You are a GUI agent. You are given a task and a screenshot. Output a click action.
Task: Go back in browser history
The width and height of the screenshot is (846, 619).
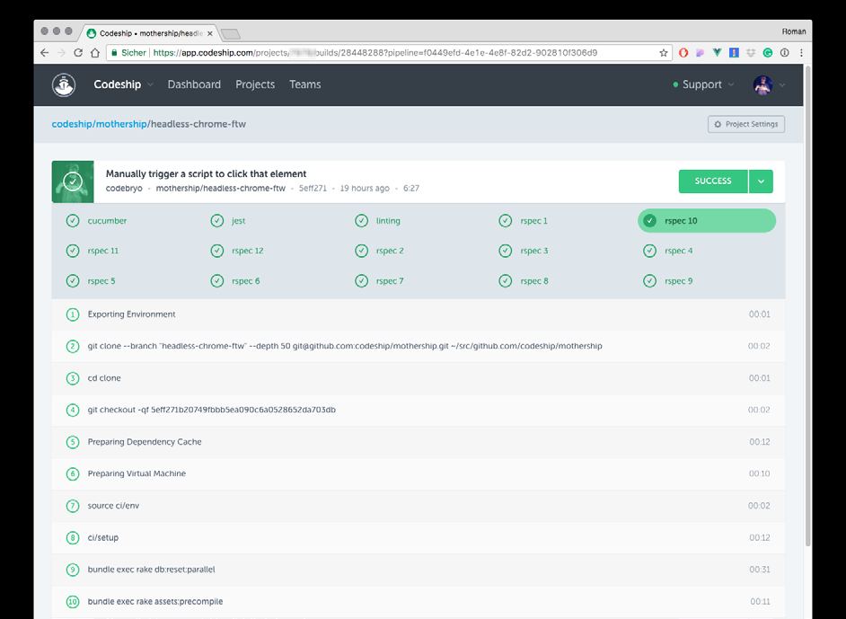(x=45, y=53)
